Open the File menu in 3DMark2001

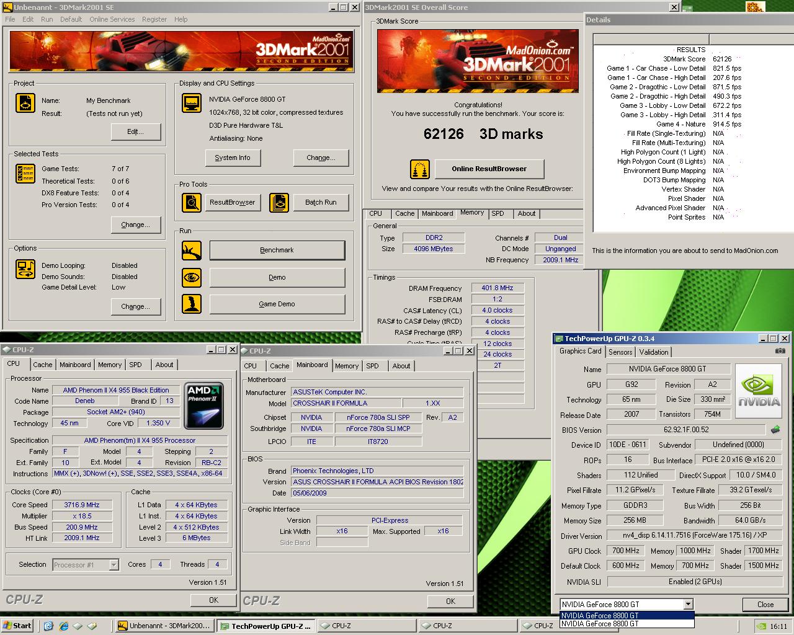click(10, 19)
